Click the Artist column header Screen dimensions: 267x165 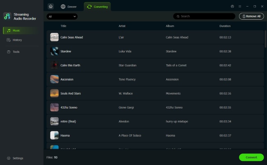[x=122, y=26]
